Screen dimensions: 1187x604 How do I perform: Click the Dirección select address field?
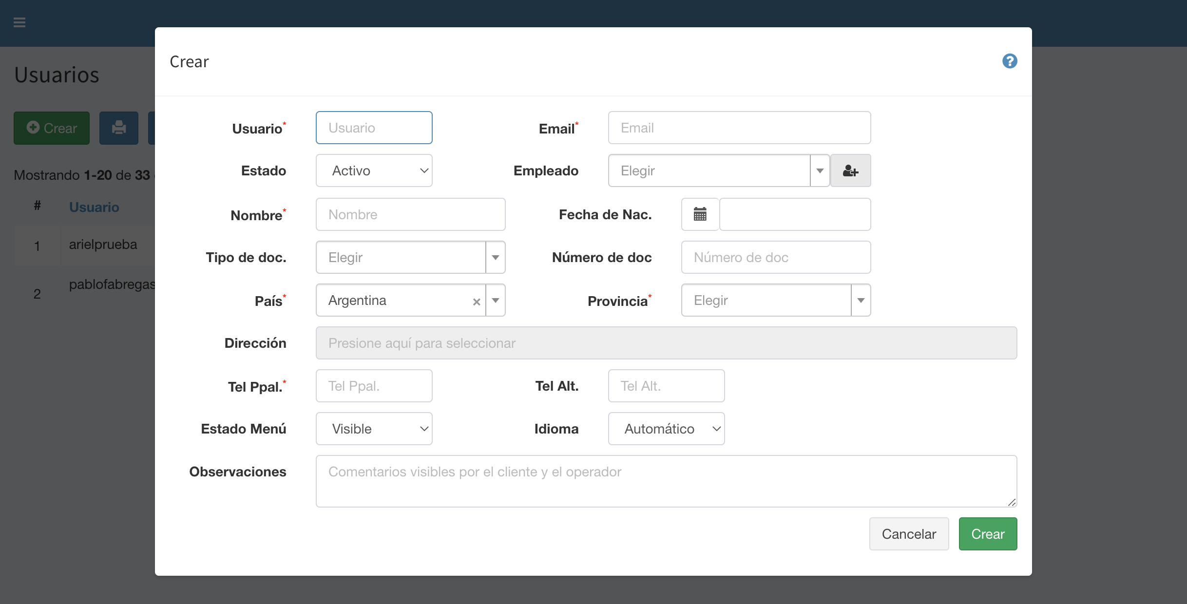tap(666, 343)
